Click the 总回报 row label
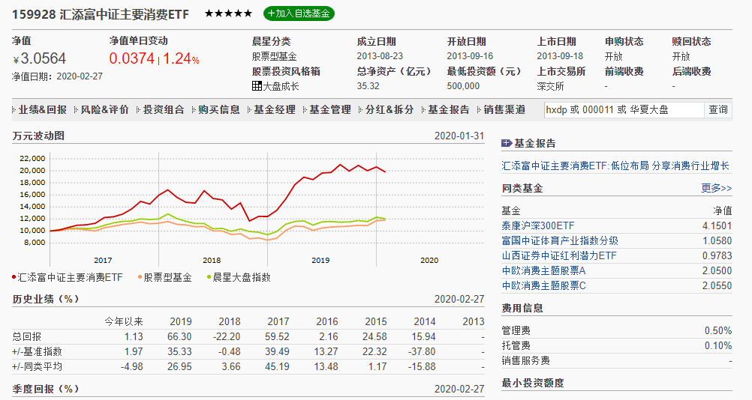The height and width of the screenshot is (400, 752). pos(26,336)
